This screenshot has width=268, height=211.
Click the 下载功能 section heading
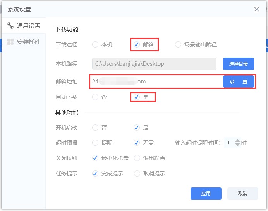[x=67, y=29]
